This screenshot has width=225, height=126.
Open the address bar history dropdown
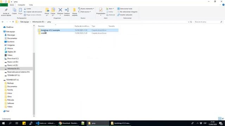click(188, 22)
